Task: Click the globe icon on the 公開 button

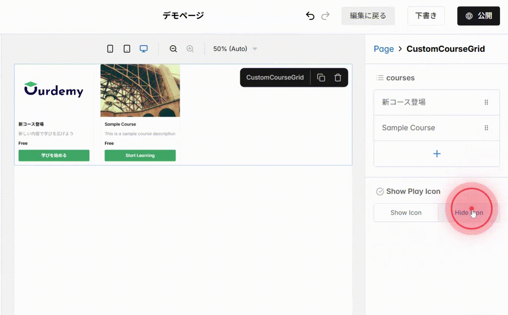Action: point(469,16)
